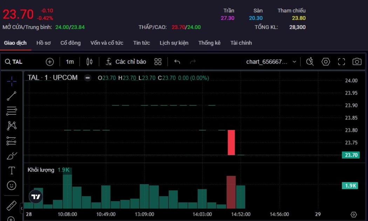Click the compare or add symbol plus icon
Image resolution: width=368 pixels, height=221 pixels.
(x=50, y=62)
